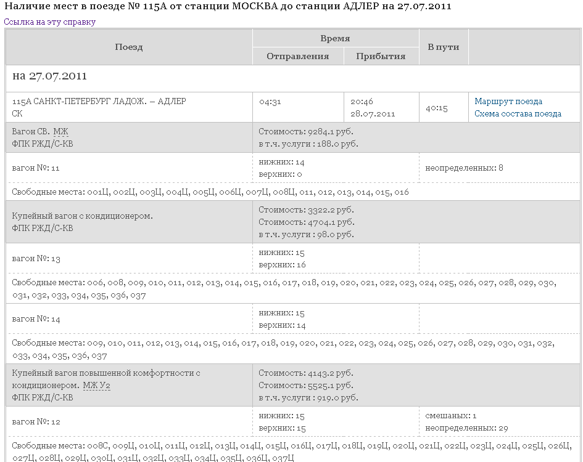The height and width of the screenshot is (462, 583).
Task: Open the "Схема состава поезда" link
Action: tap(518, 113)
